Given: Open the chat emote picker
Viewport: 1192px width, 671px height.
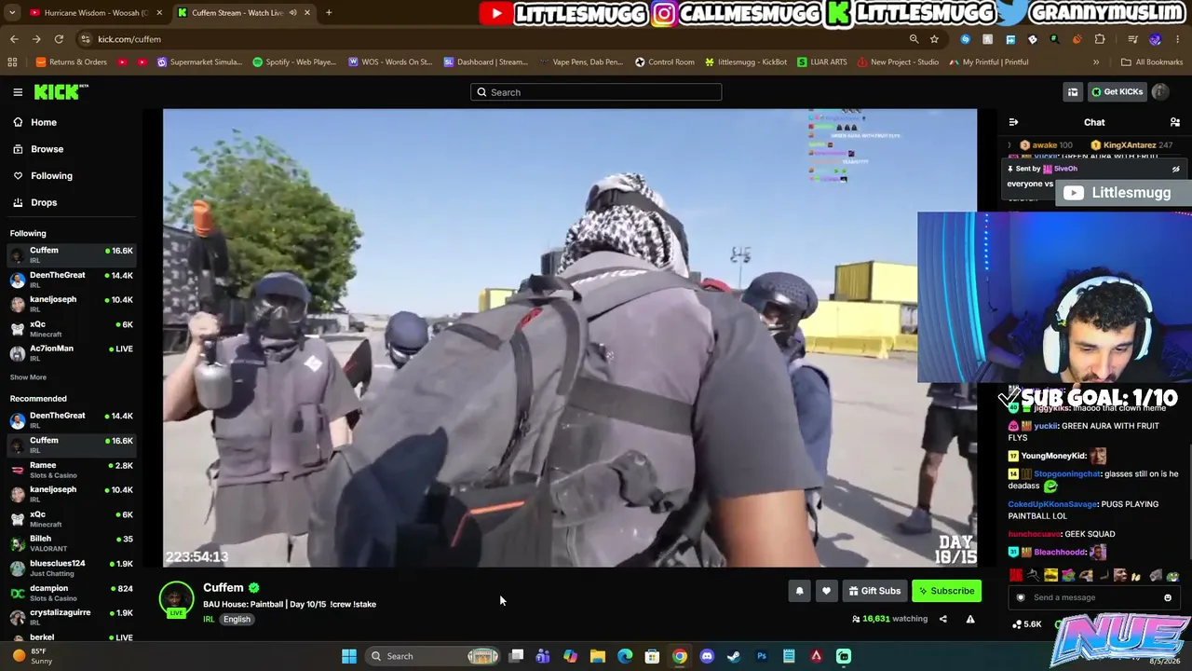Looking at the screenshot, I should click(x=1168, y=597).
